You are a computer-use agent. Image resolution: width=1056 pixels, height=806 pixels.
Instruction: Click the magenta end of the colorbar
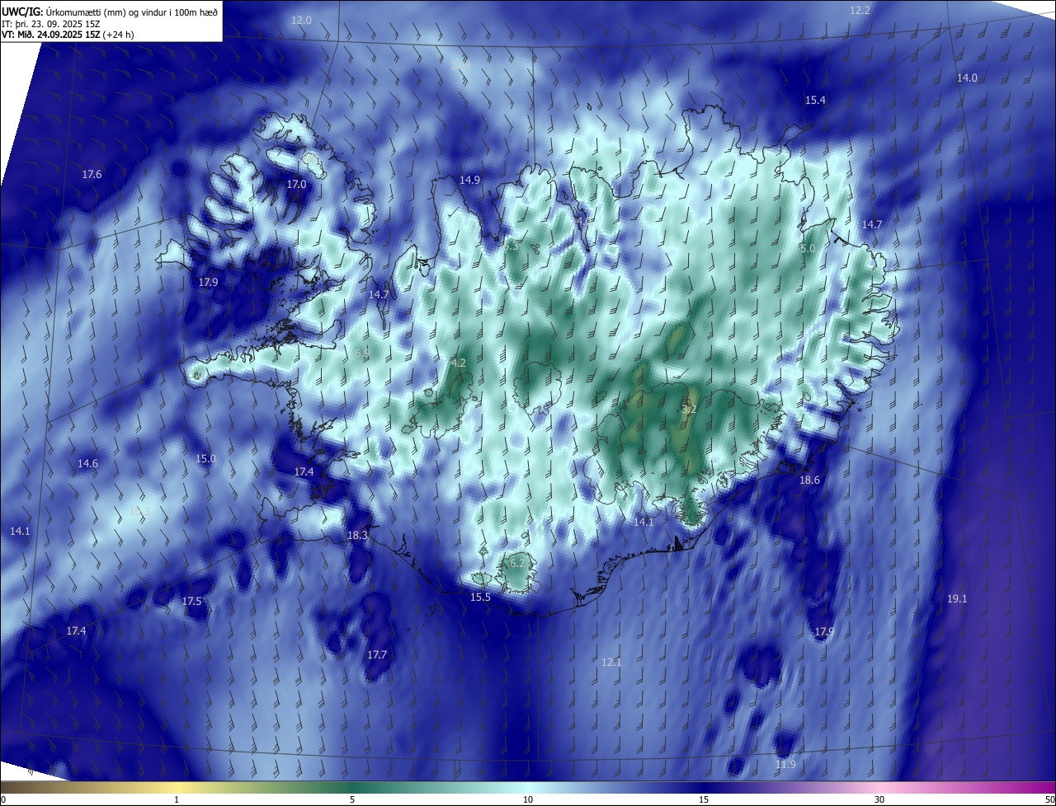click(x=1048, y=787)
